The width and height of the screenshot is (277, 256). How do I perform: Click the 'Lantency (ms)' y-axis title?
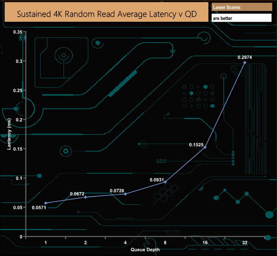[9, 134]
